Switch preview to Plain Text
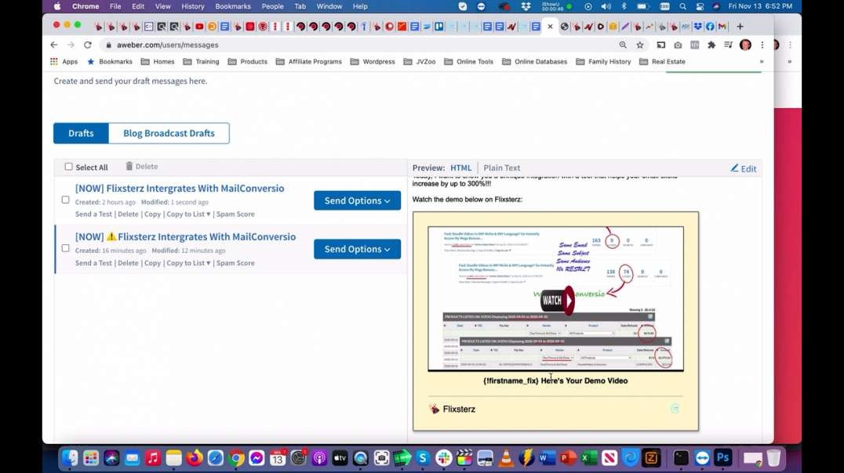844x473 pixels. (x=502, y=168)
